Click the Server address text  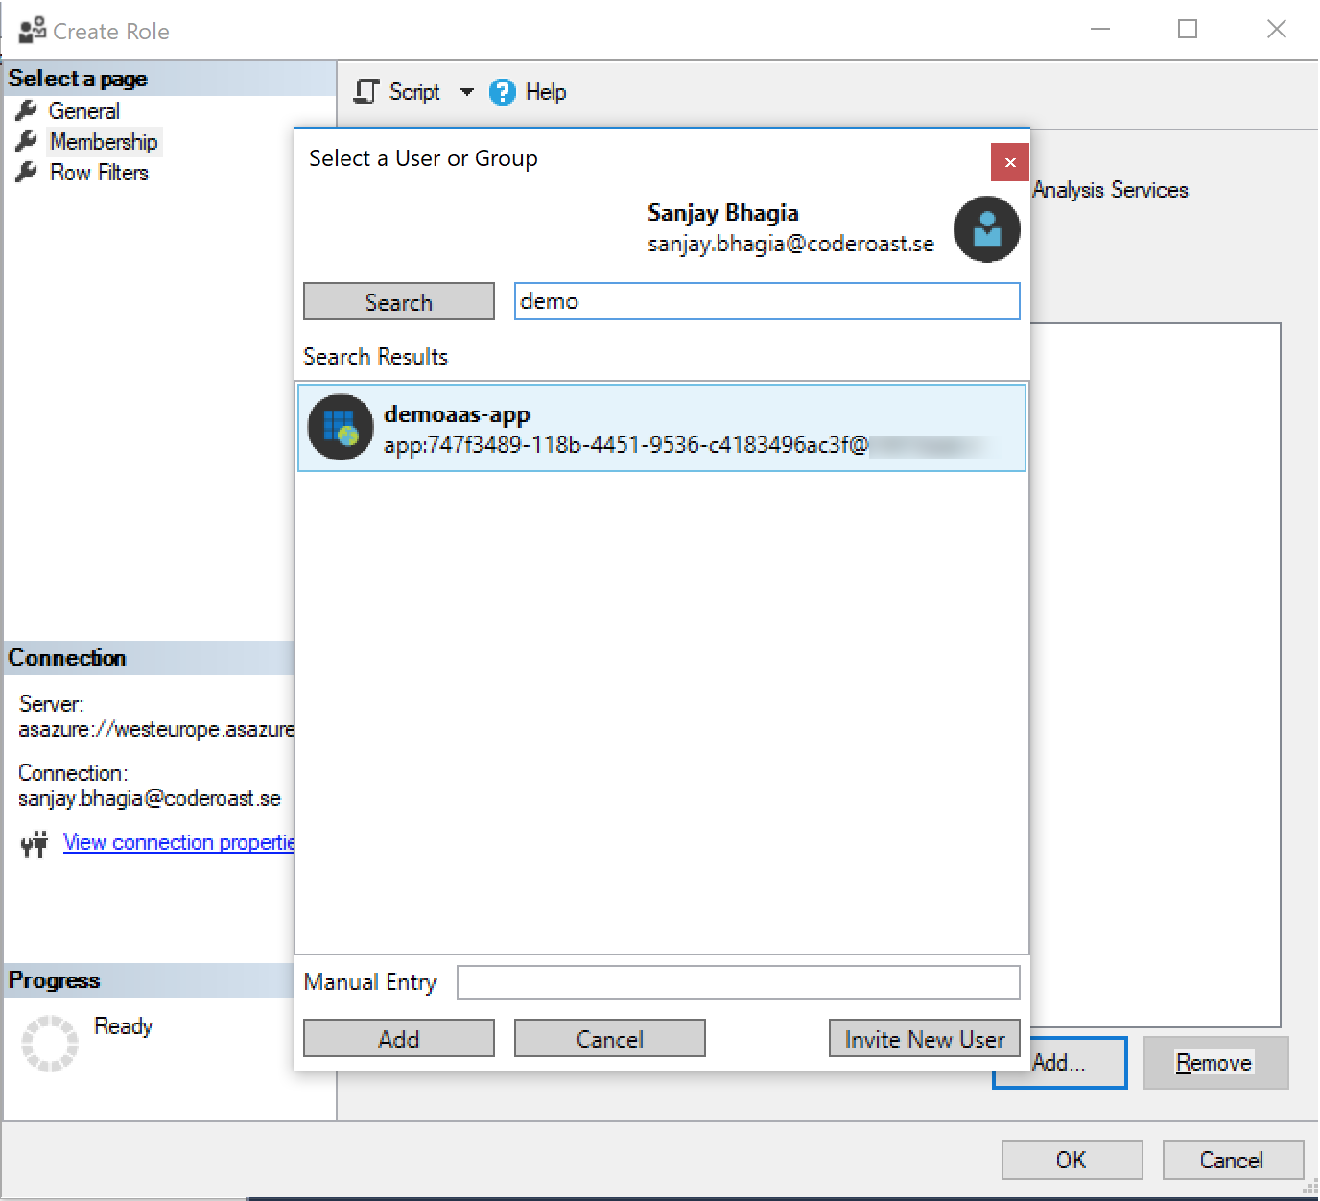(156, 730)
